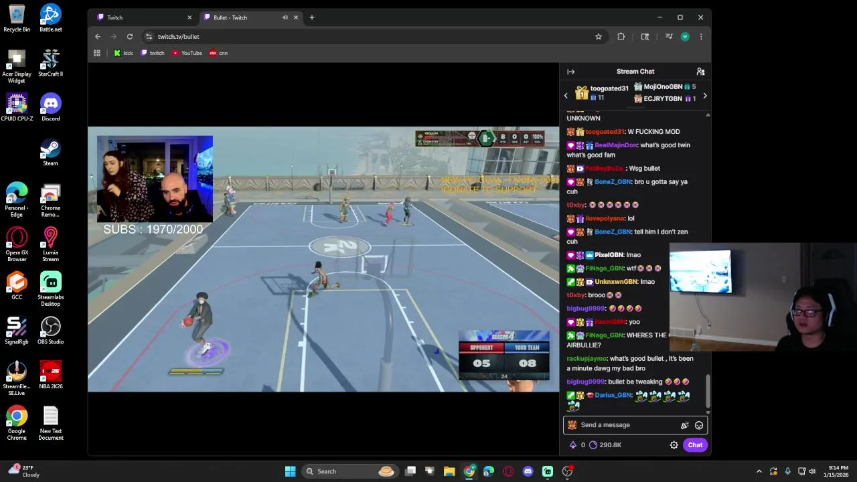Go back in browser history
The image size is (857, 482).
click(98, 37)
